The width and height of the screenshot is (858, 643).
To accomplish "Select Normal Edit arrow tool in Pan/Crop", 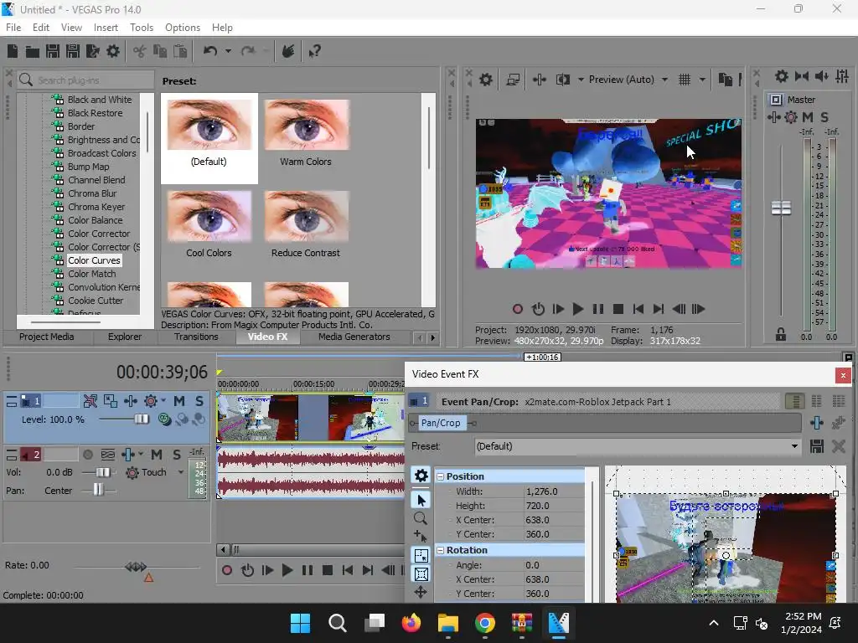I will pos(421,500).
